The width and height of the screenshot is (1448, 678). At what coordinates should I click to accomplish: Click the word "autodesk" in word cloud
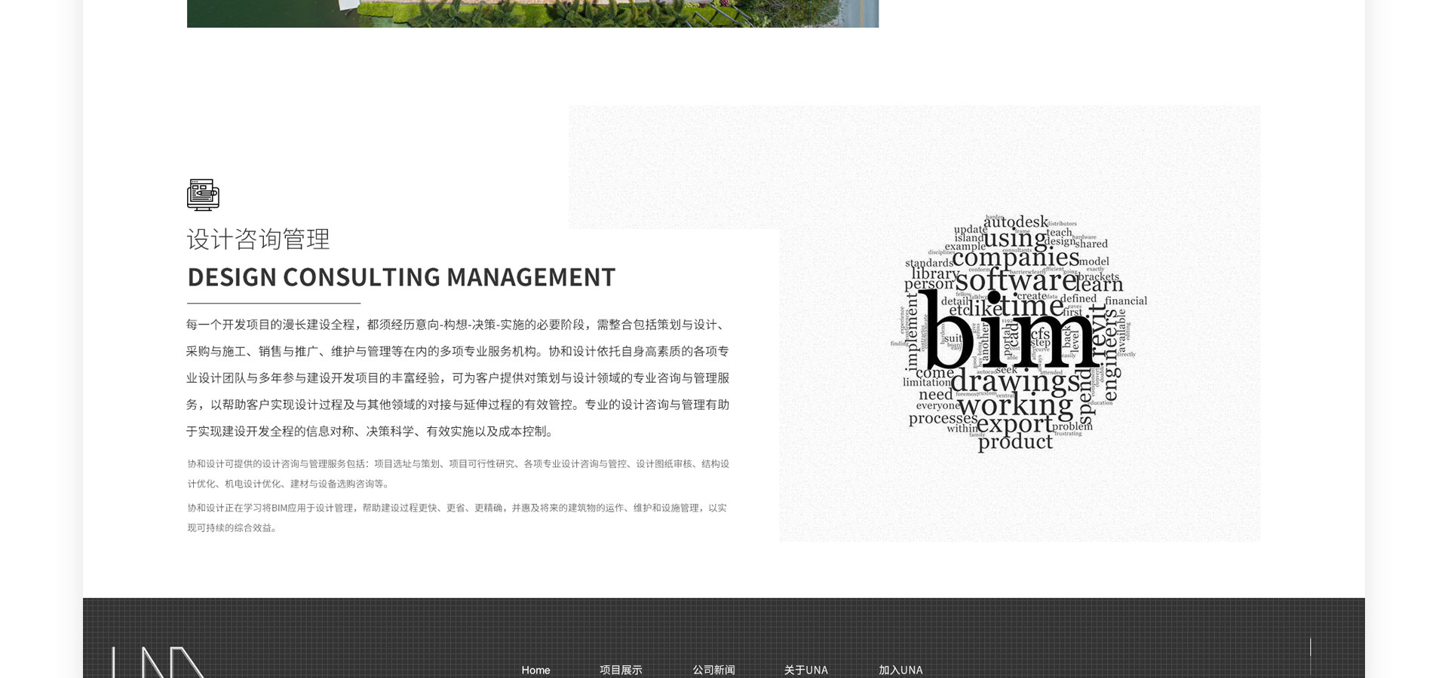tap(1015, 222)
